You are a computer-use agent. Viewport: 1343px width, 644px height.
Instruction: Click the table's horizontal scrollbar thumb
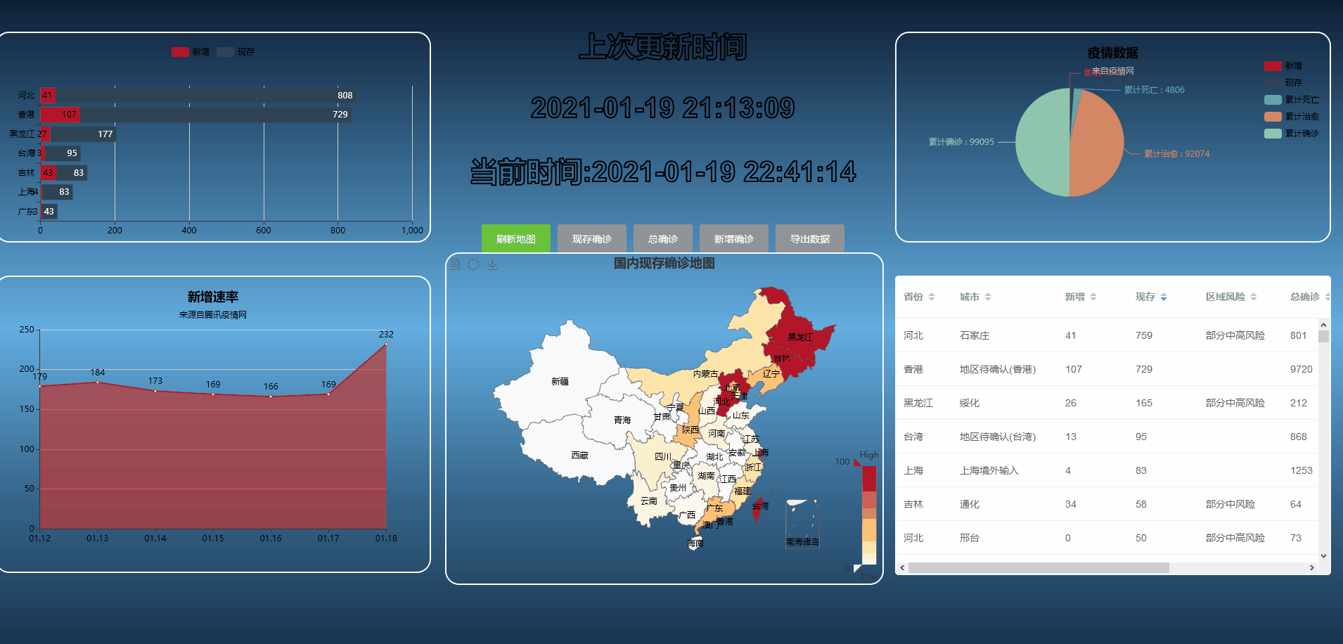pos(1039,568)
